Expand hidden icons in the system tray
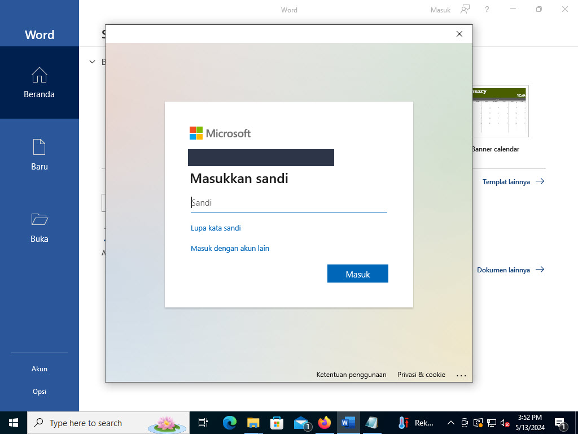 click(450, 423)
